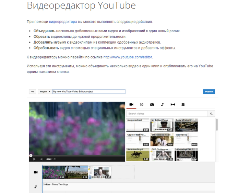Viewport: 226px width, 193px height.
Task: Open the Project dropdown menu
Action: point(45,91)
